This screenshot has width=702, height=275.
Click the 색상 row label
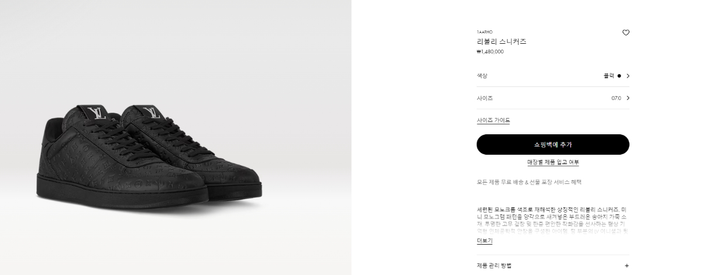click(x=482, y=76)
